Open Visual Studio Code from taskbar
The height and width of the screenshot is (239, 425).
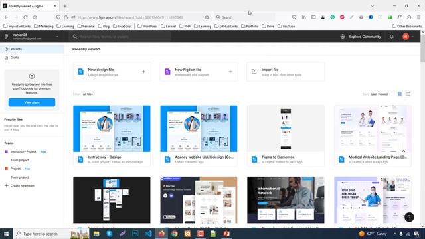148,234
